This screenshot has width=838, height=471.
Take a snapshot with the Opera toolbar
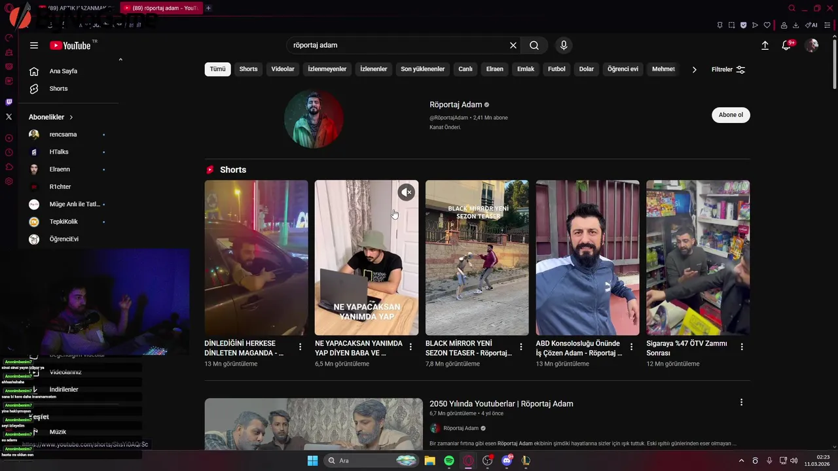731,25
